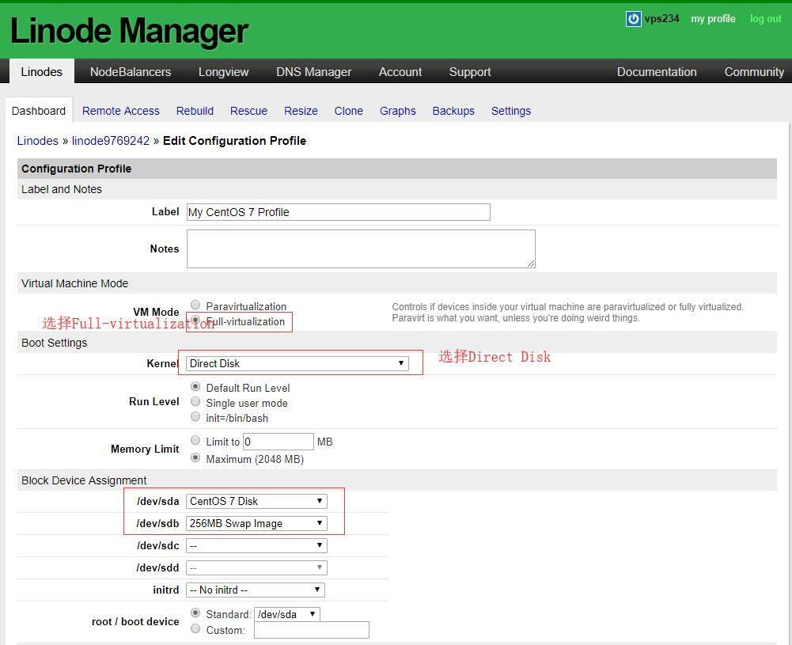The image size is (792, 645).
Task: Open the my profile link
Action: pyautogui.click(x=713, y=19)
